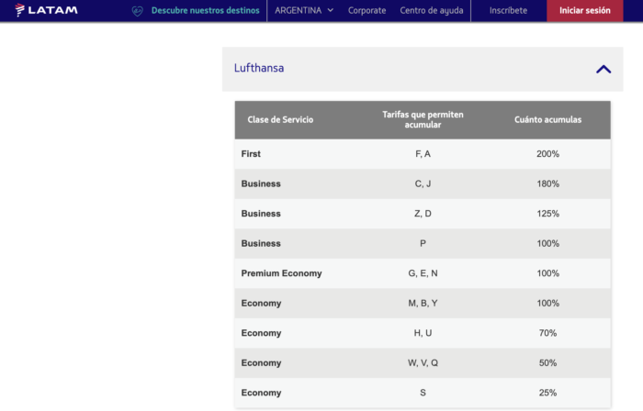Click the 125% accrual value
This screenshot has width=643, height=411.
click(x=547, y=214)
